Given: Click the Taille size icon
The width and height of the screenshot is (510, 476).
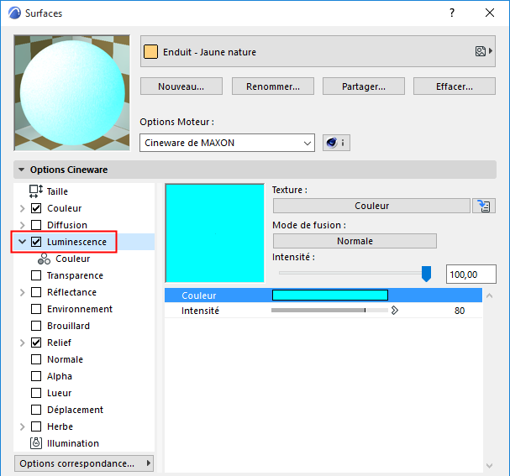Looking at the screenshot, I should pos(36,191).
